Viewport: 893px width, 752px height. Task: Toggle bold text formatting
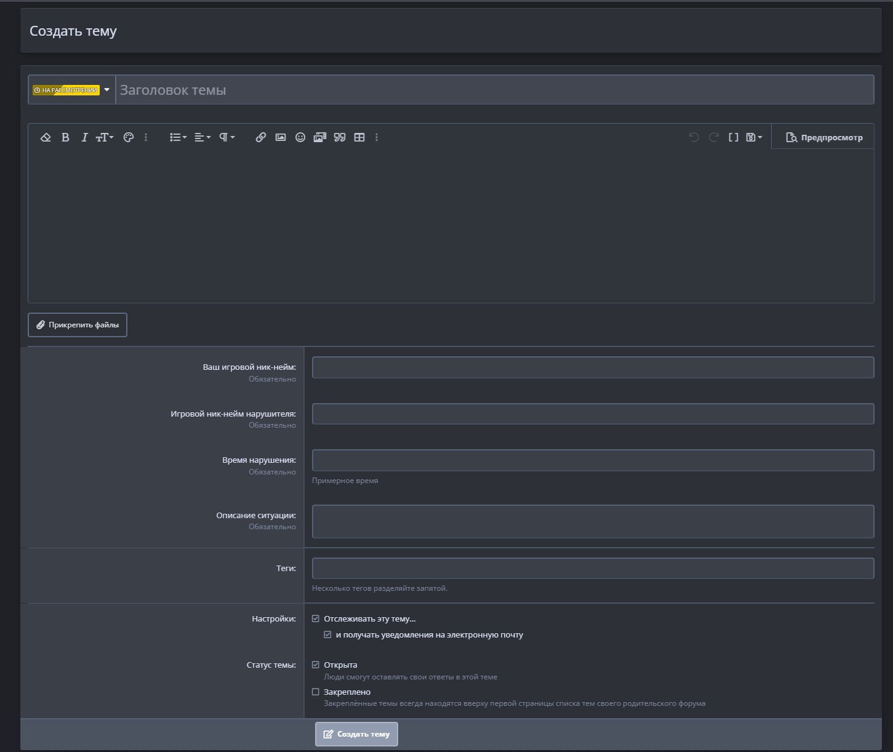[x=65, y=137]
